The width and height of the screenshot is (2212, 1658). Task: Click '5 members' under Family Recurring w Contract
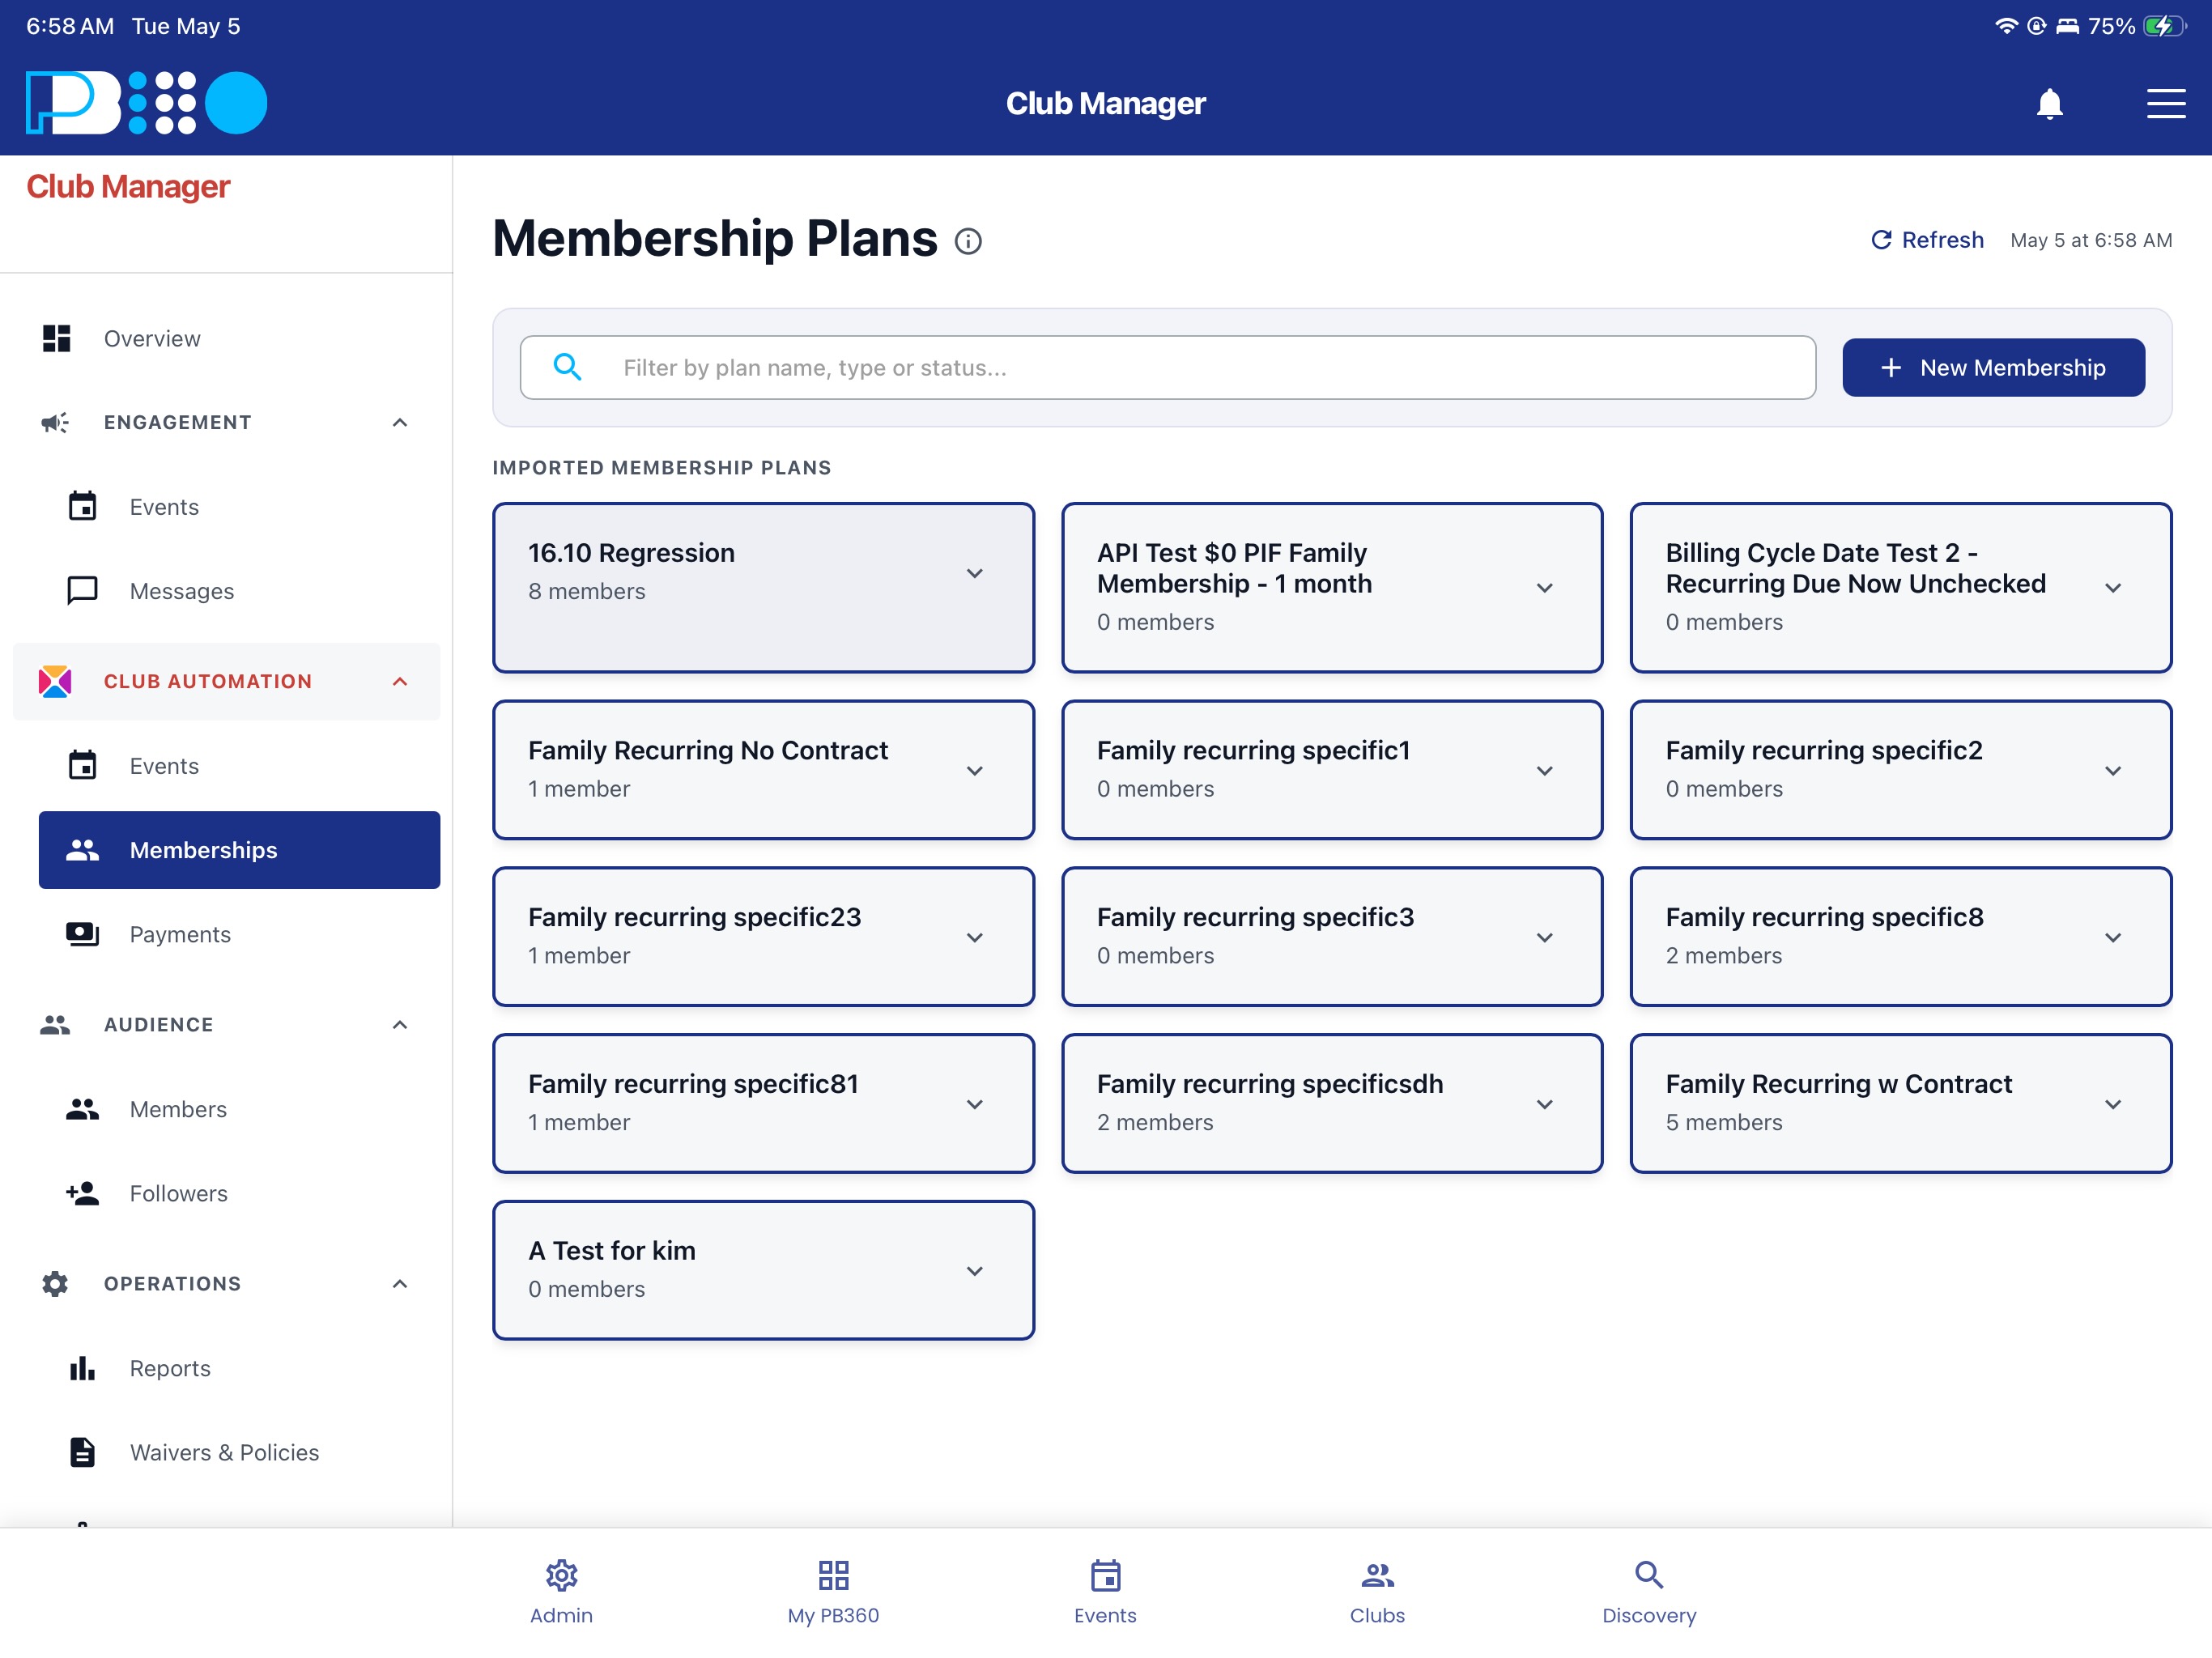pyautogui.click(x=1724, y=1122)
